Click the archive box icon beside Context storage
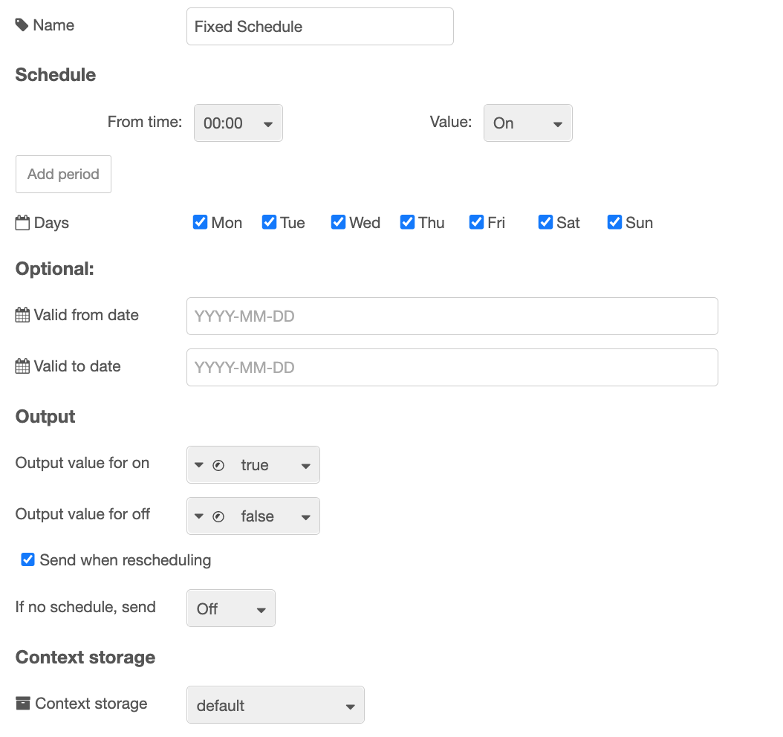The image size is (783, 737). tap(23, 703)
